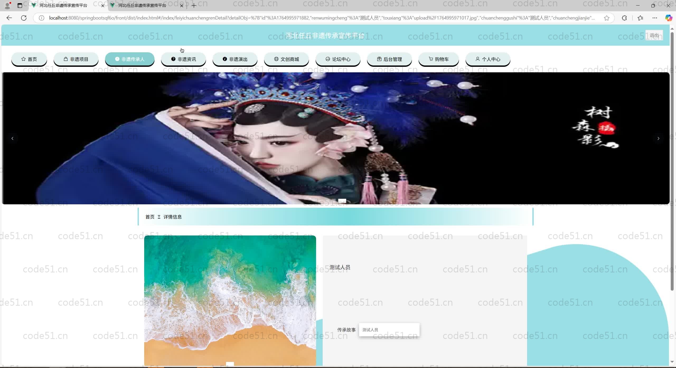Open the 非遗项目 navigation menu

76,59
